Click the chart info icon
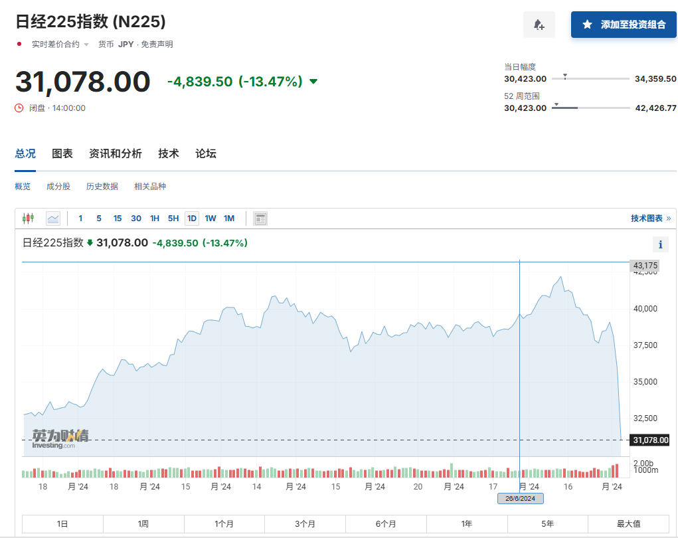Screen dimensions: 678x538 click(660, 244)
